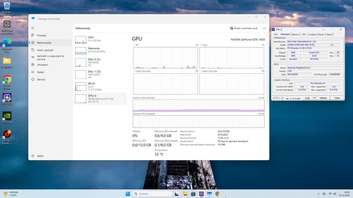This screenshot has height=198, width=353.
Task: Click the Micro-Star International manufacturer field
Action: (x=314, y=42)
